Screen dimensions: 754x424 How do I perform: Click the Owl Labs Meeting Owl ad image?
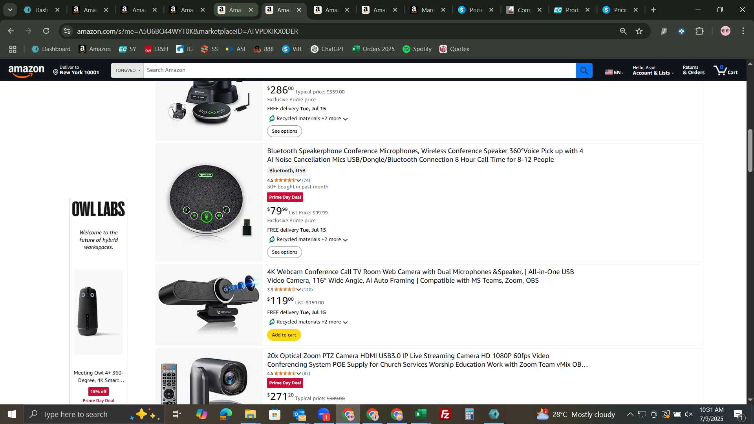point(99,311)
